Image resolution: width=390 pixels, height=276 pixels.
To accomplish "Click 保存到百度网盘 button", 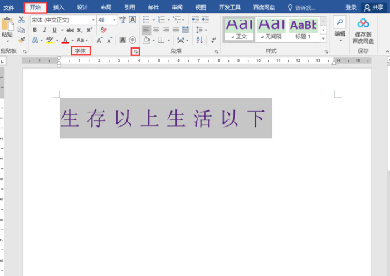I will point(363,31).
